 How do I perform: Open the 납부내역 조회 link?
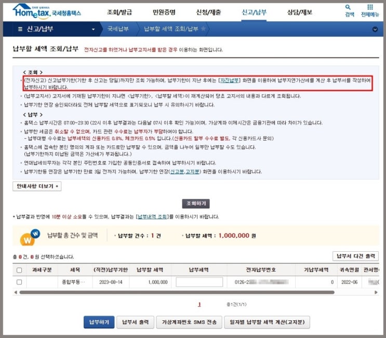[x=152, y=217]
